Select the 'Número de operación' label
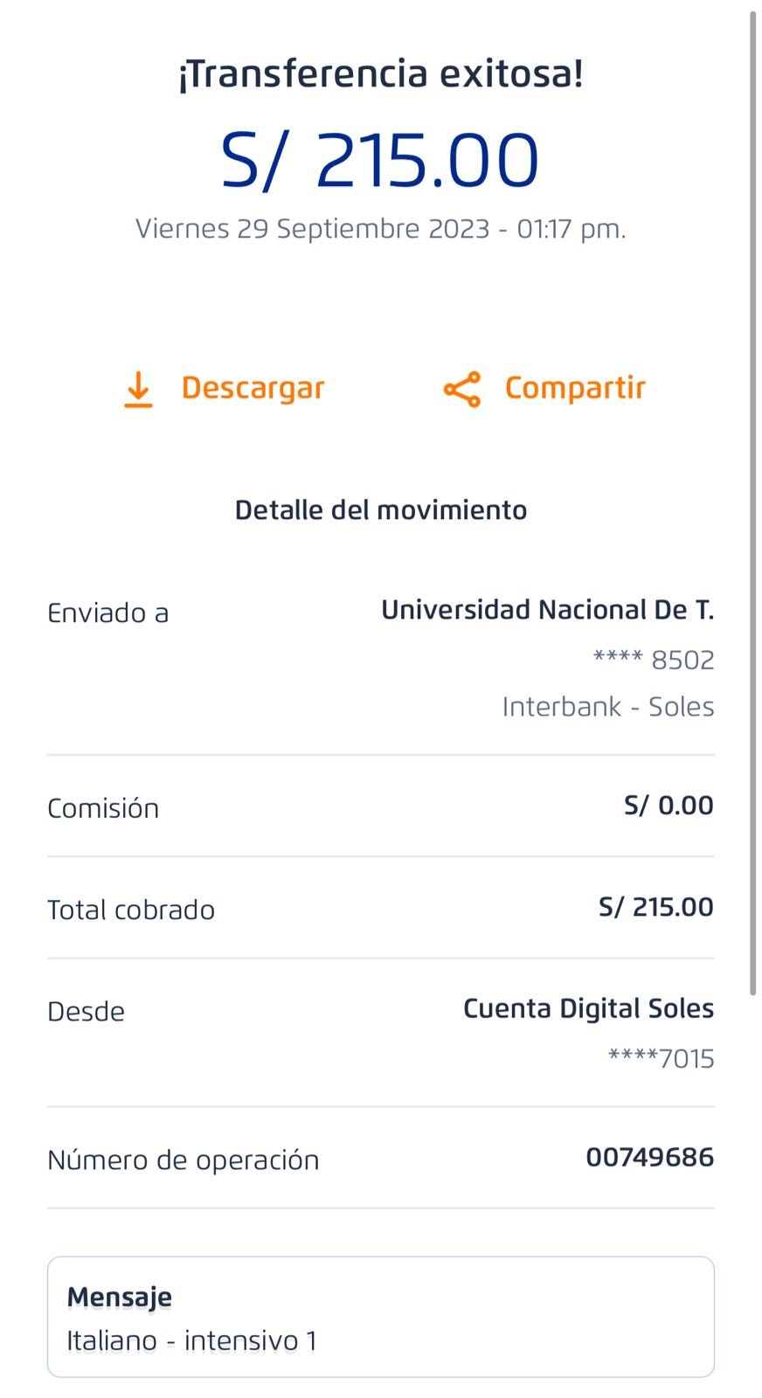Image resolution: width=762 pixels, height=1398 pixels. [184, 1160]
